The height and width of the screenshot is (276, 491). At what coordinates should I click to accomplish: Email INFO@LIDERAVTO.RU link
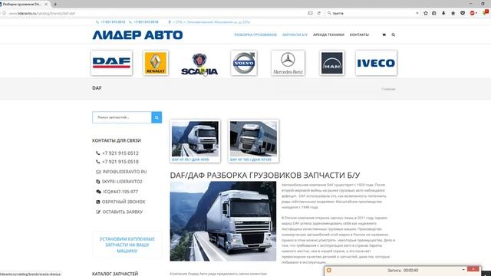pos(124,172)
